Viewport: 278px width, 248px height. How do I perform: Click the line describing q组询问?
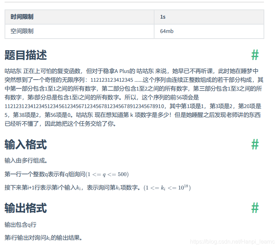[67, 174]
